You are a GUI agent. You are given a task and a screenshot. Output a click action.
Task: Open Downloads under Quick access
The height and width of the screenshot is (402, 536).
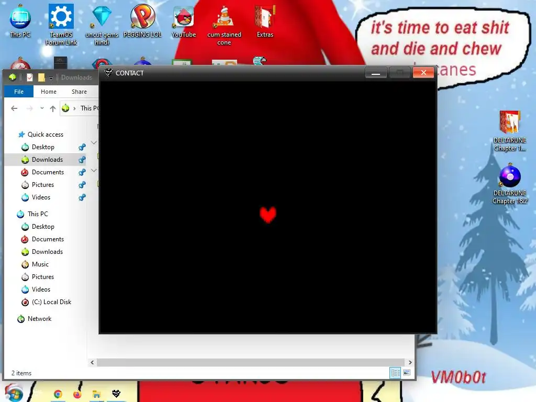pyautogui.click(x=47, y=160)
